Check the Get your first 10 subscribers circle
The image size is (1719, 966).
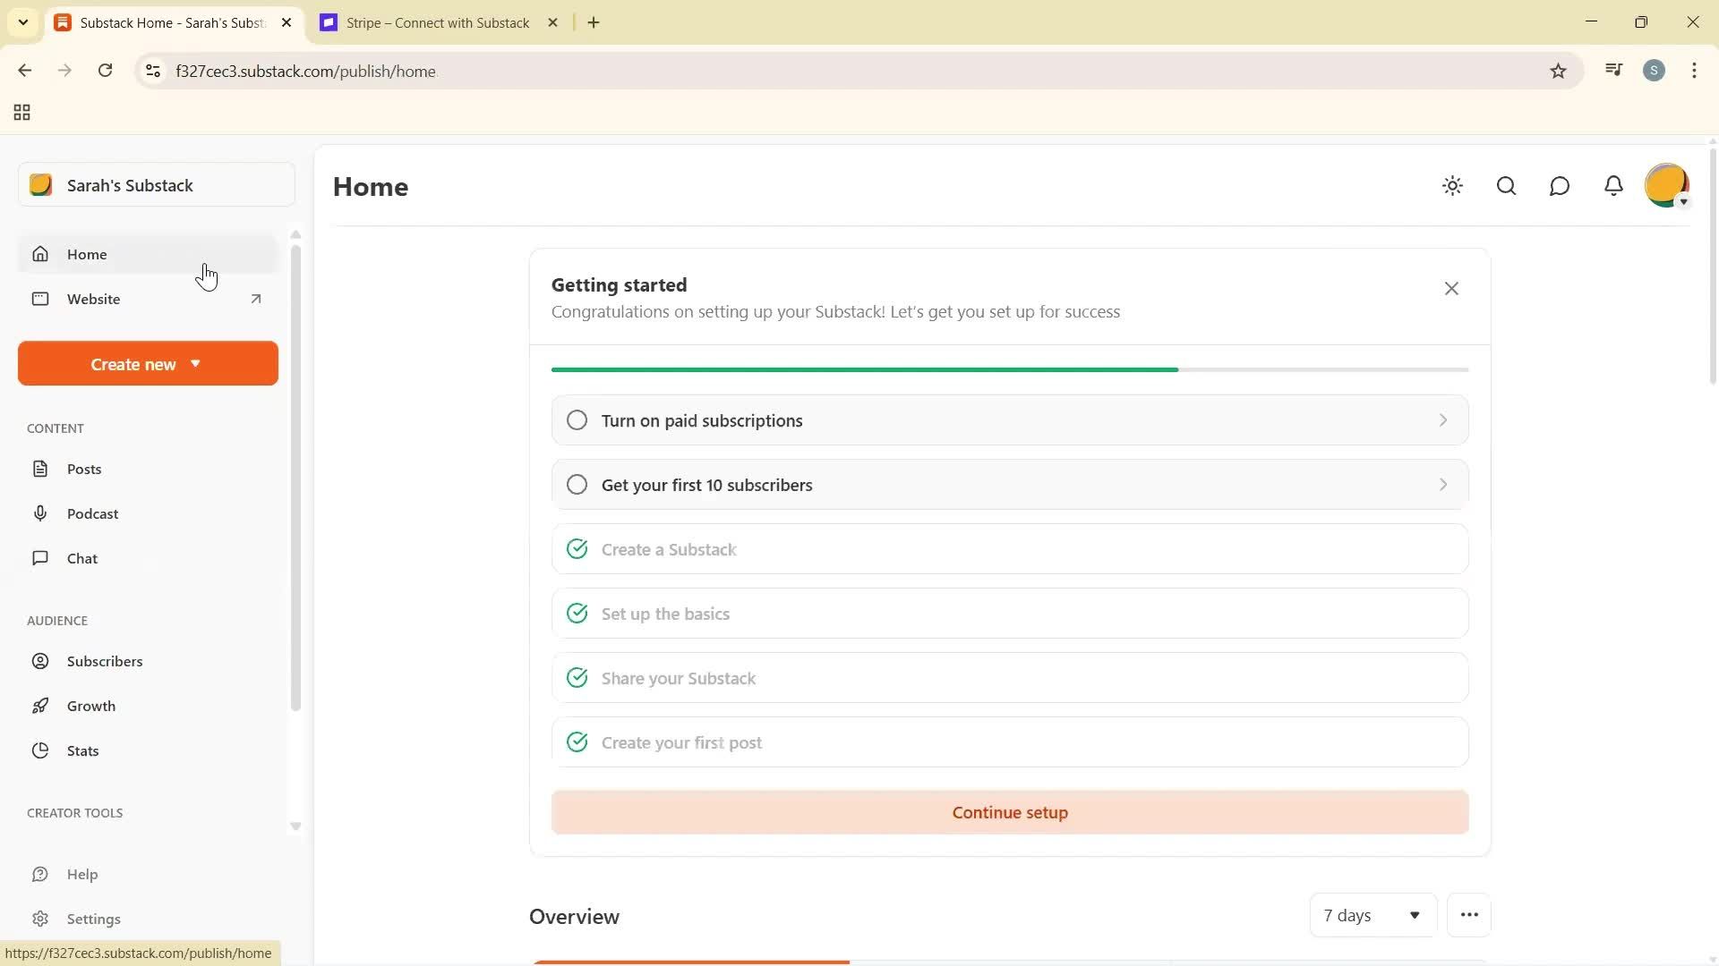coord(577,484)
